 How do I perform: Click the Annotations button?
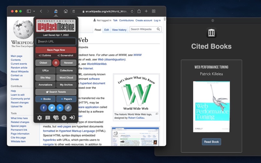(45, 85)
